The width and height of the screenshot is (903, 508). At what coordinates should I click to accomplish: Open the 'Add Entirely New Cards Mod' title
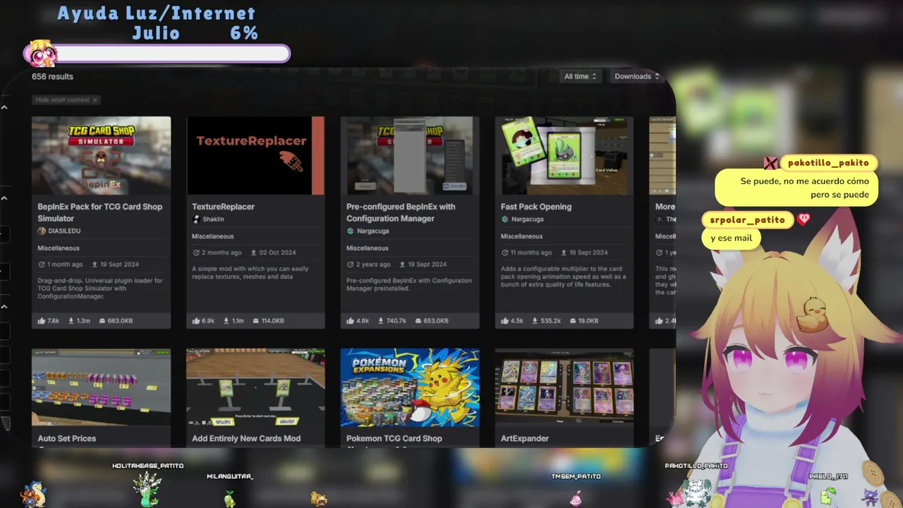tap(246, 439)
